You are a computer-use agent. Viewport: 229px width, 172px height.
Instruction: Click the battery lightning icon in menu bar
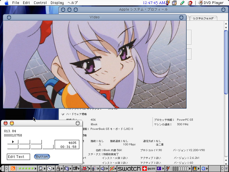tap(168, 3)
